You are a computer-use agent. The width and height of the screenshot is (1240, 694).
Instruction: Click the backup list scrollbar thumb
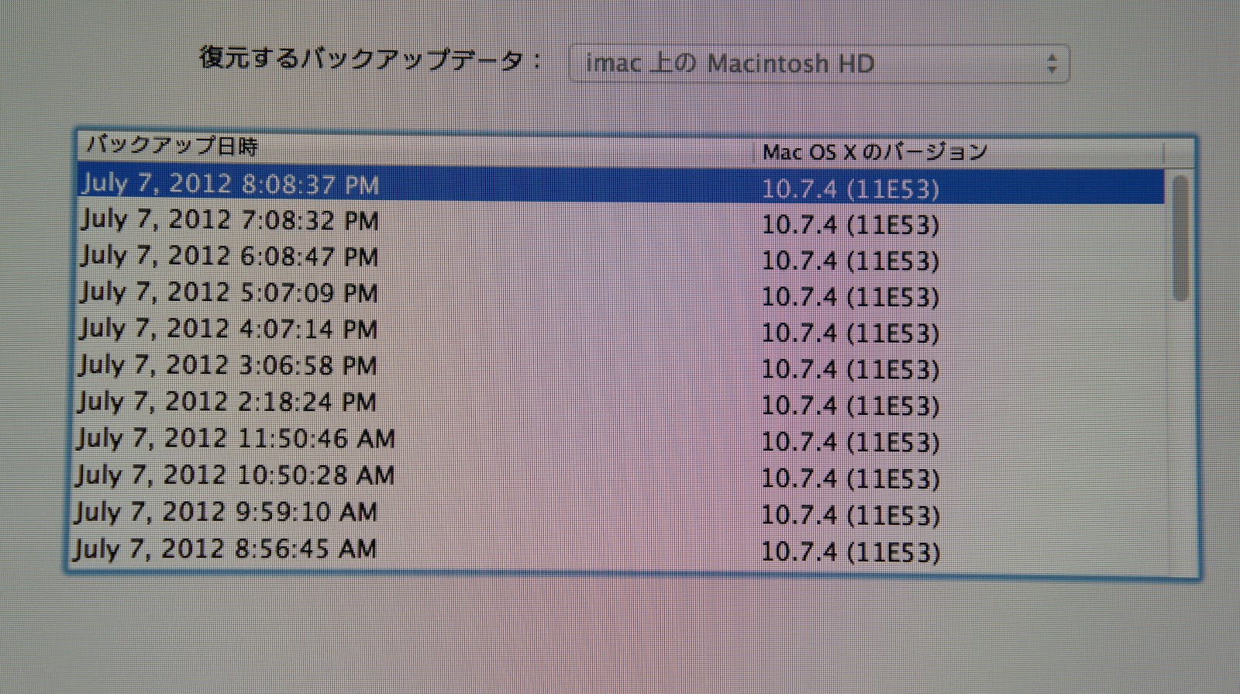[x=1180, y=238]
